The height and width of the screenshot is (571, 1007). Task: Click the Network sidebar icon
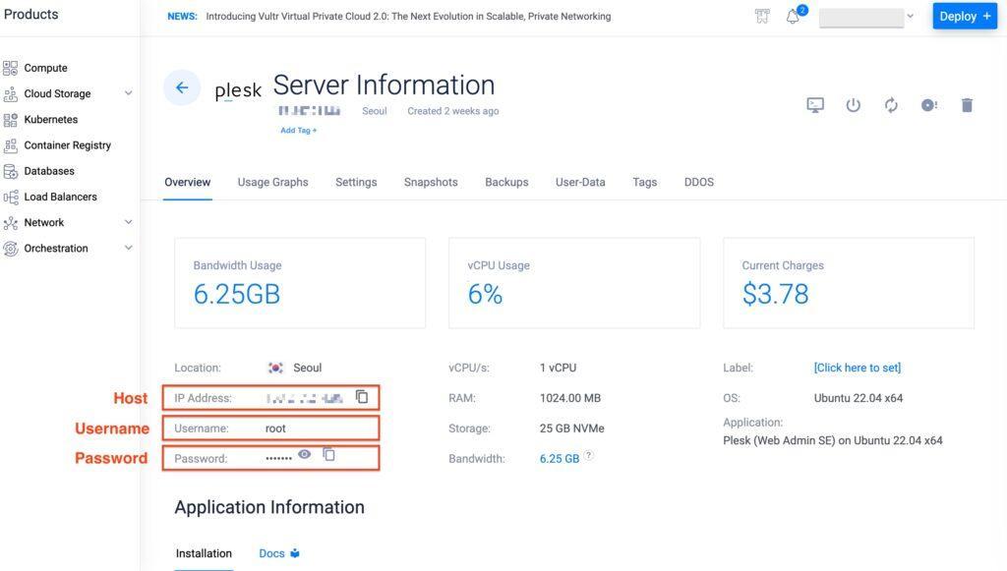point(10,223)
